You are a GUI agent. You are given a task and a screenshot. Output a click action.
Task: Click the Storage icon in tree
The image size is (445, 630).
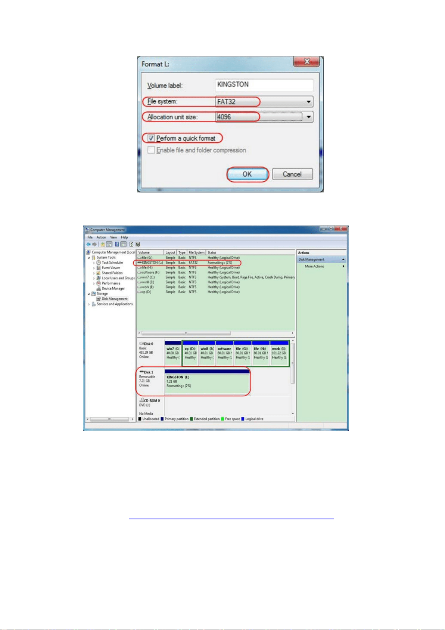coord(94,294)
